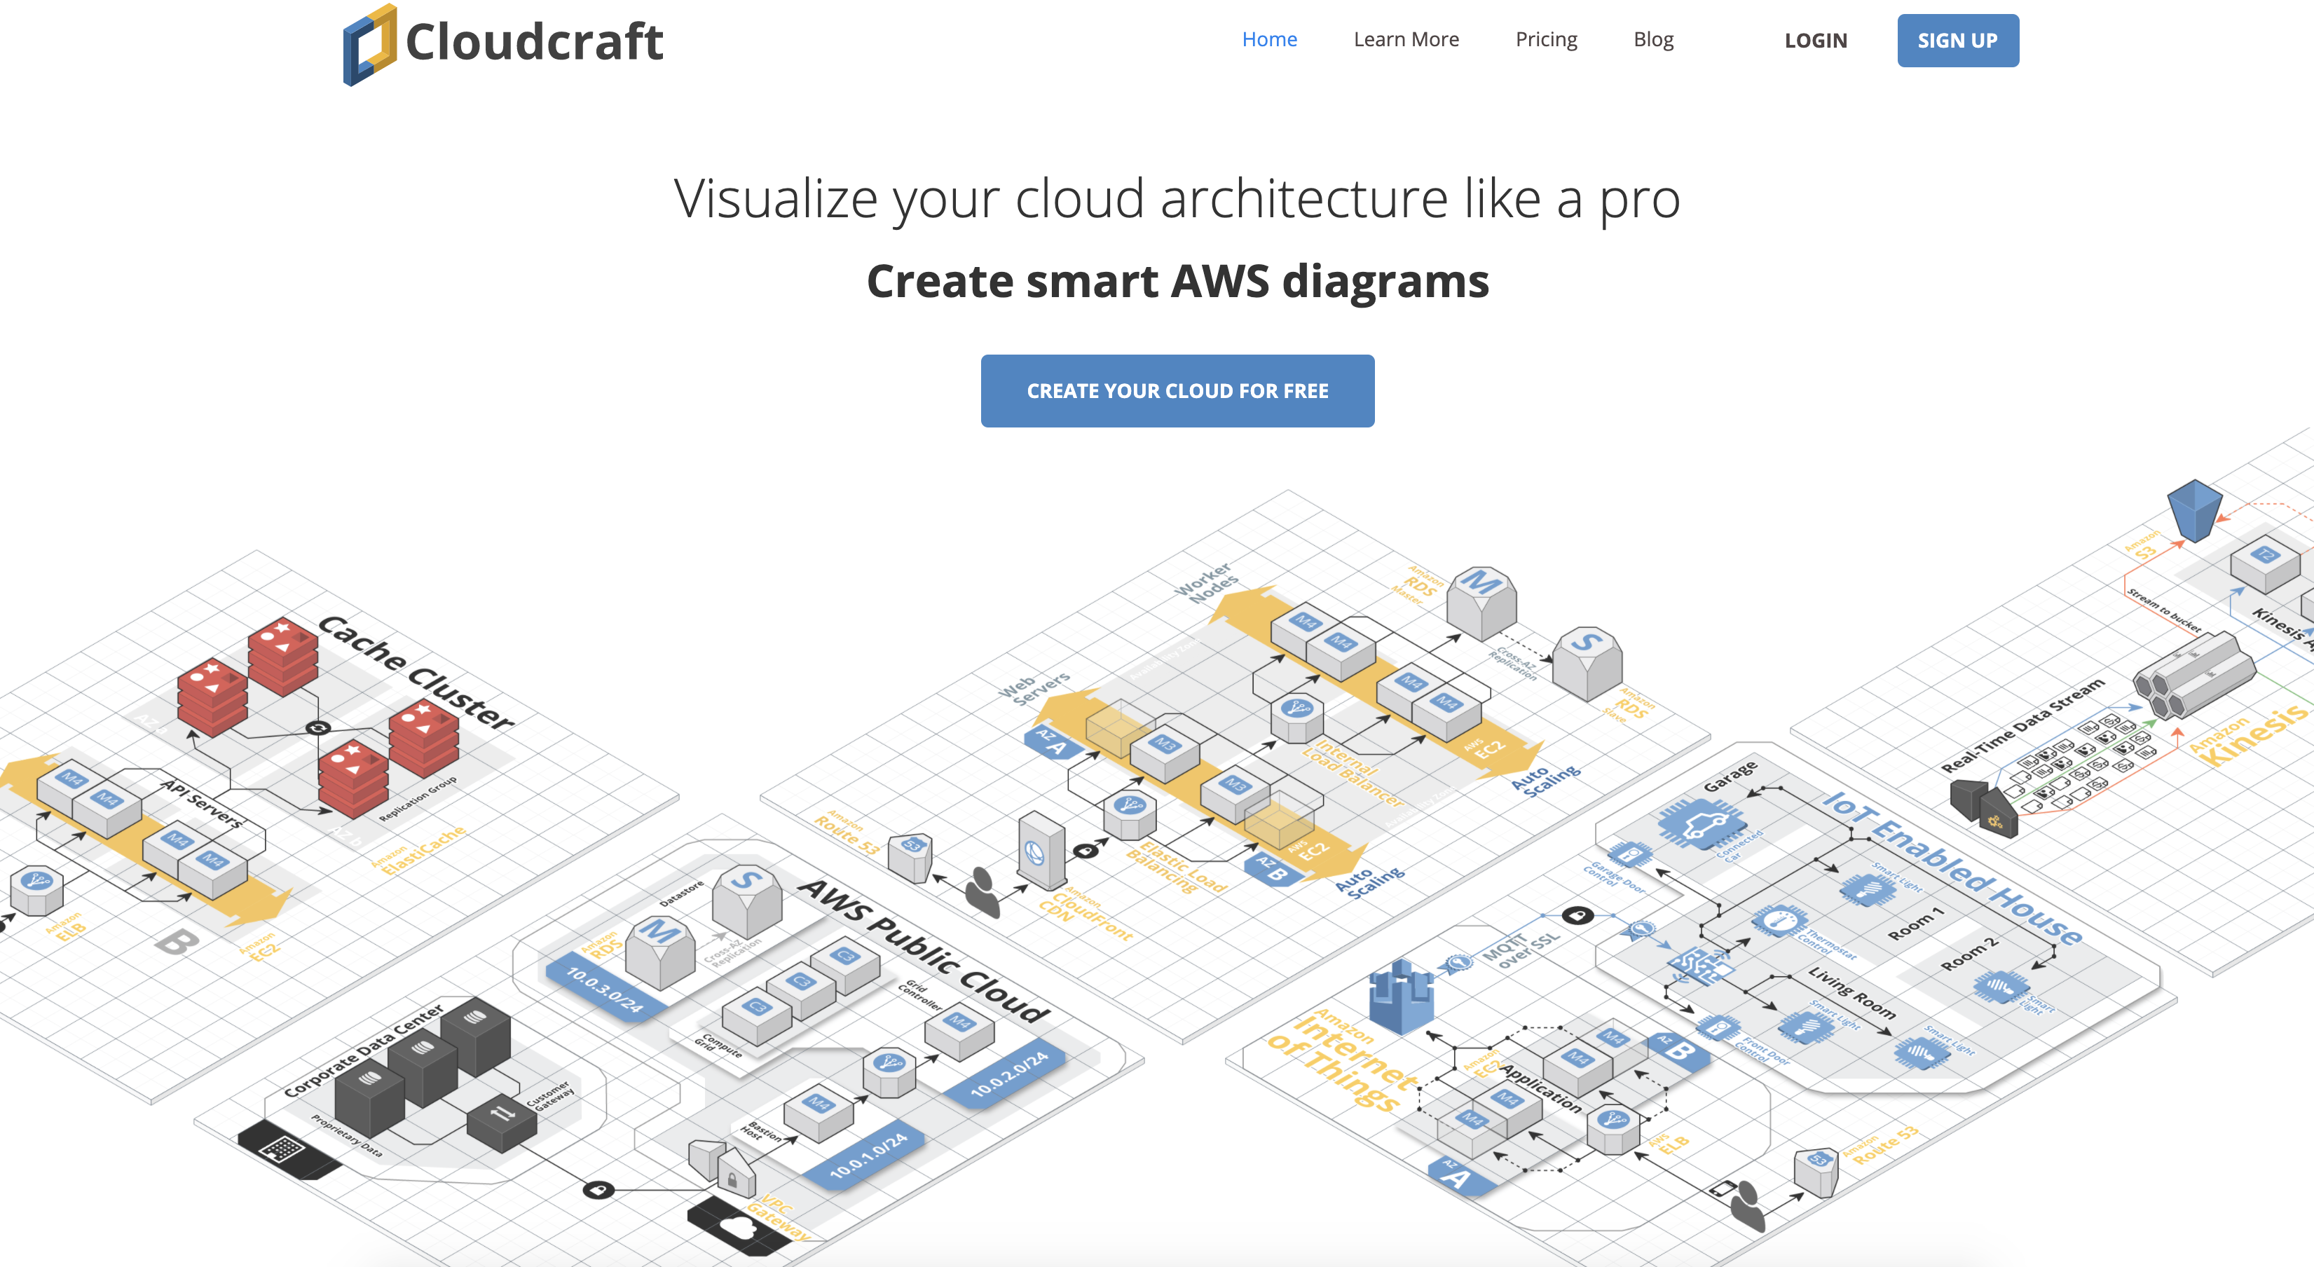Click the 'Corporate Data Center' label
The height and width of the screenshot is (1267, 2314).
[x=363, y=1050]
